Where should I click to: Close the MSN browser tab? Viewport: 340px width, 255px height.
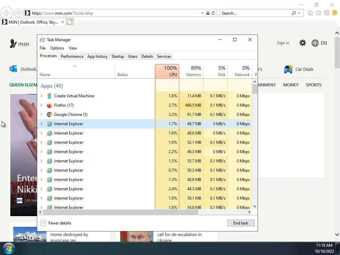click(63, 22)
